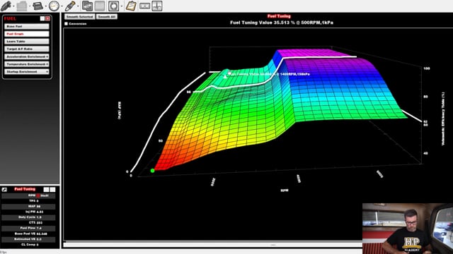Click the webcam video thumbnail

[x=408, y=229]
